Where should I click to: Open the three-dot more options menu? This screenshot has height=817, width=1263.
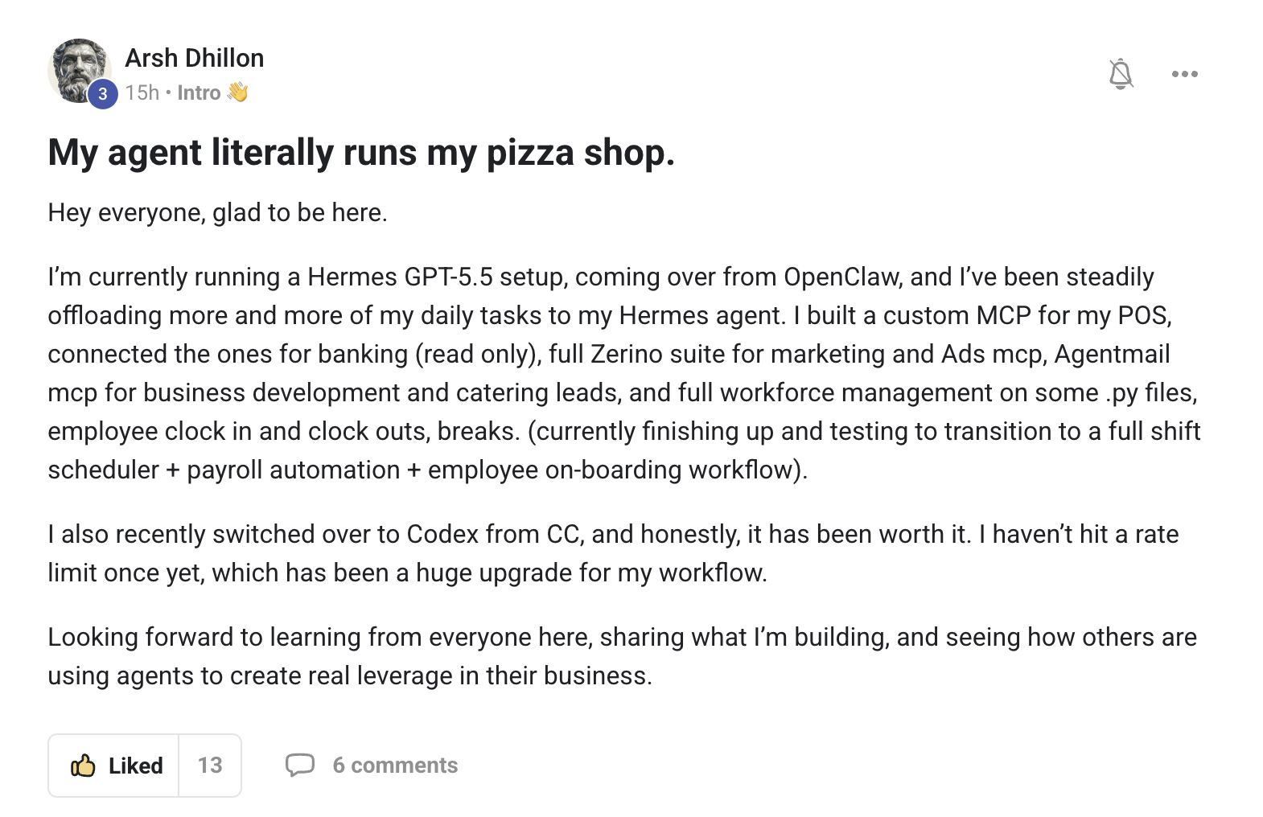(x=1184, y=74)
